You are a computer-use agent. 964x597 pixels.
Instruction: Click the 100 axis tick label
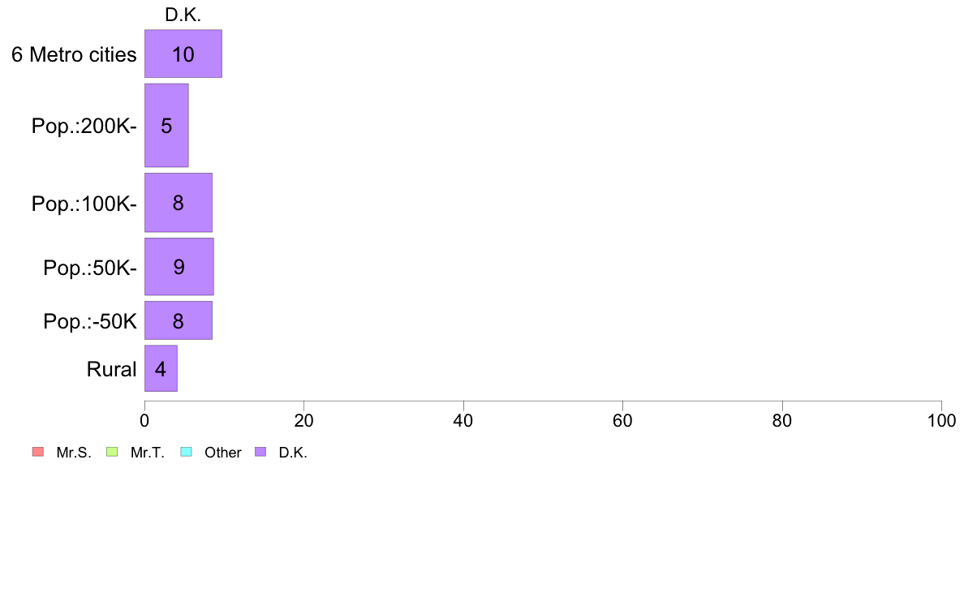pyautogui.click(x=941, y=420)
